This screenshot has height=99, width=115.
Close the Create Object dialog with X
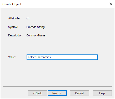(x=111, y=4)
